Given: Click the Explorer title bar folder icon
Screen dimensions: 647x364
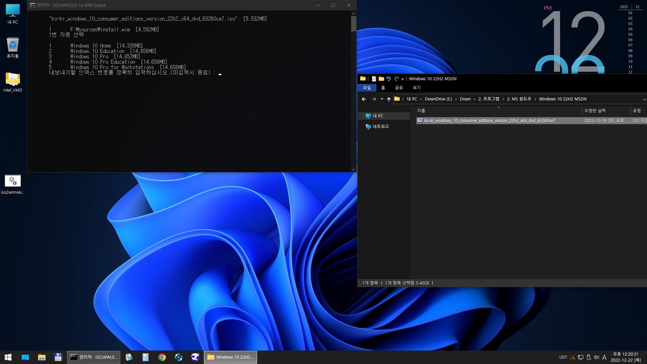Looking at the screenshot, I should coord(363,79).
